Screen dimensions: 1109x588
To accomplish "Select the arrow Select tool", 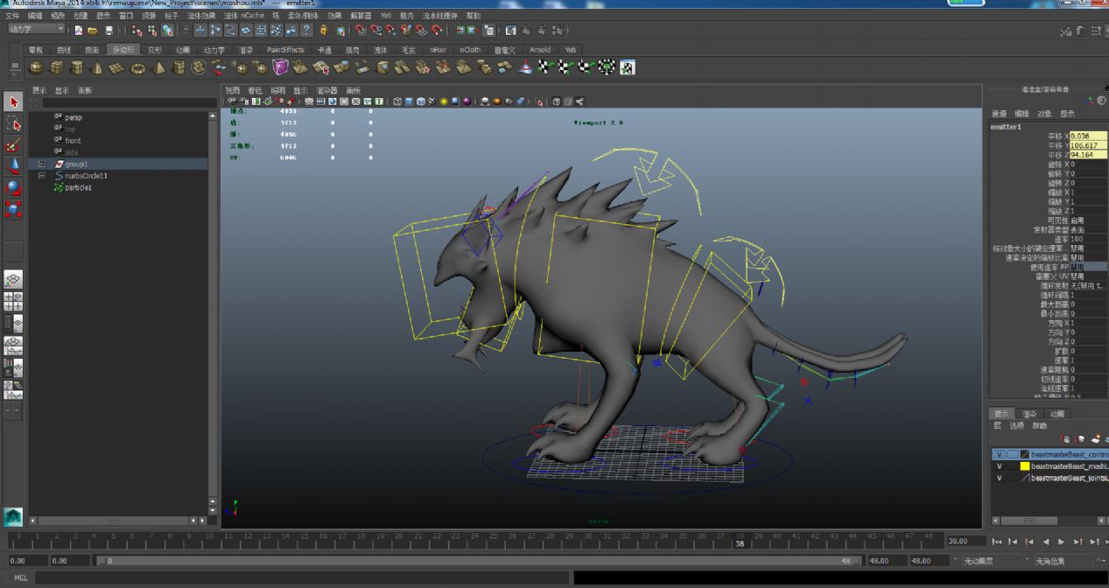I will (13, 102).
